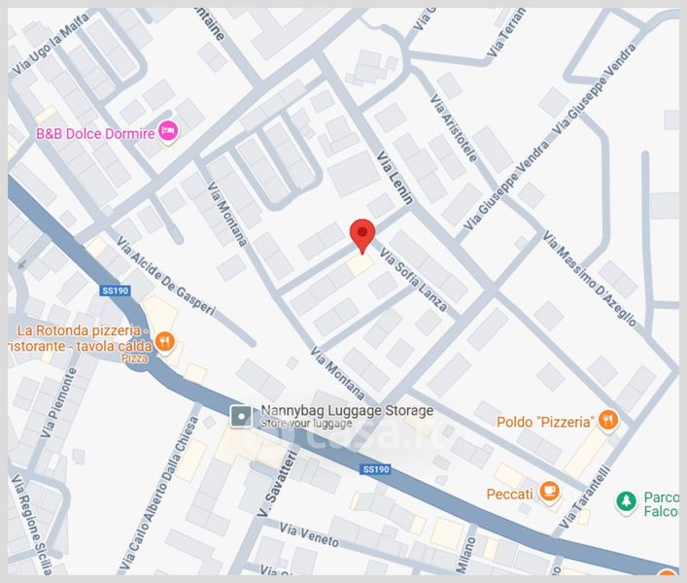Image resolution: width=687 pixels, height=583 pixels.
Task: Click the Via Lenin street label
Action: tap(395, 178)
